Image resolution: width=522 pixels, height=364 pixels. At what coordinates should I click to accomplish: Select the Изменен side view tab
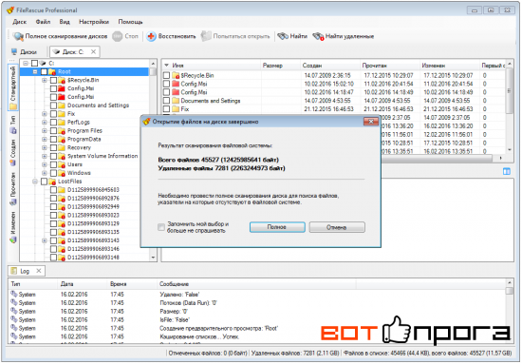pos(13,226)
